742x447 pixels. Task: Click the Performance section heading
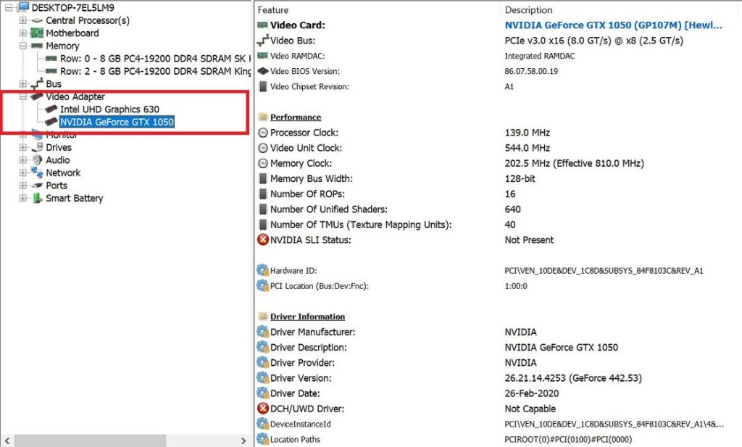point(296,117)
